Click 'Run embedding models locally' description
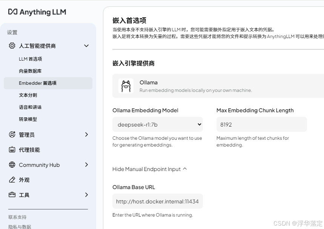Viewport: 324px width, 229px height. [x=196, y=90]
